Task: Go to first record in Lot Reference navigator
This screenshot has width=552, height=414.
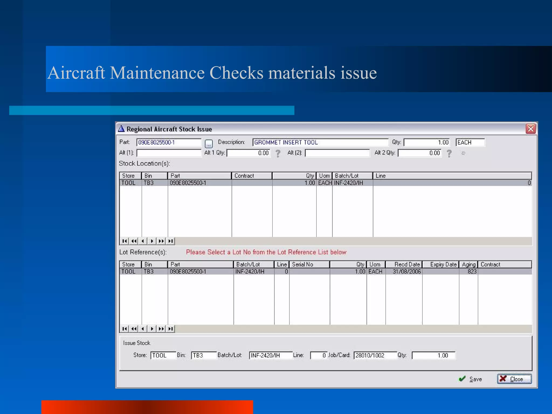Action: tap(124, 329)
